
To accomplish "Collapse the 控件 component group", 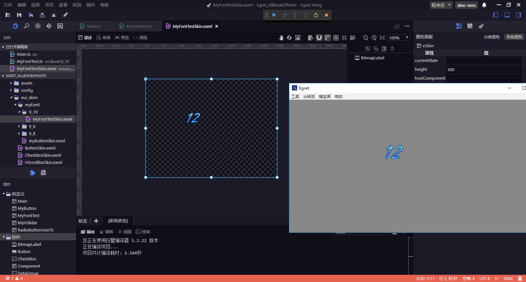I will pyautogui.click(x=4, y=237).
